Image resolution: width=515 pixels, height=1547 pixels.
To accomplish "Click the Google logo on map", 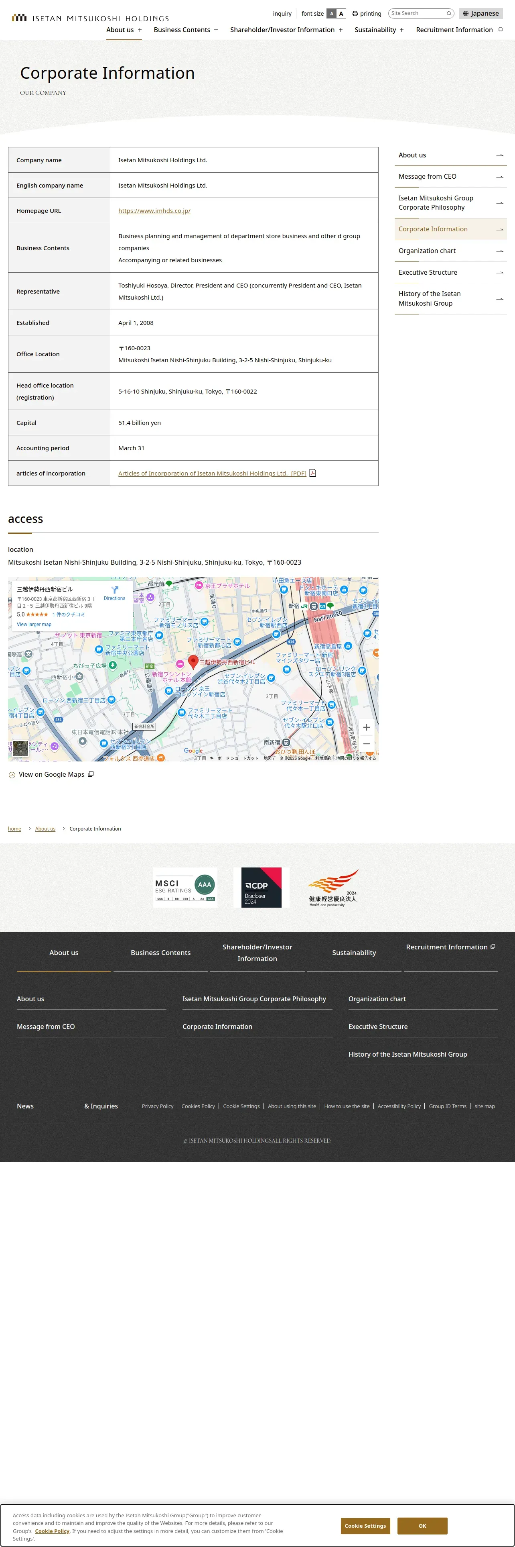I will tap(193, 751).
